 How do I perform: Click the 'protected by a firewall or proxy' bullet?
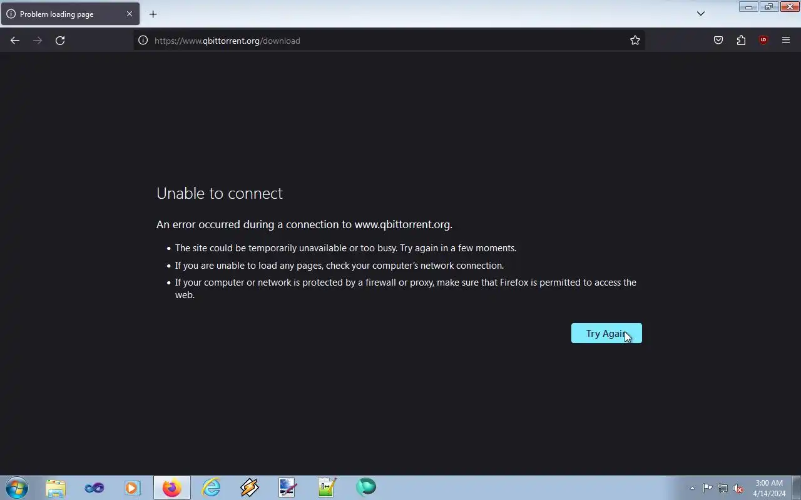pos(406,288)
